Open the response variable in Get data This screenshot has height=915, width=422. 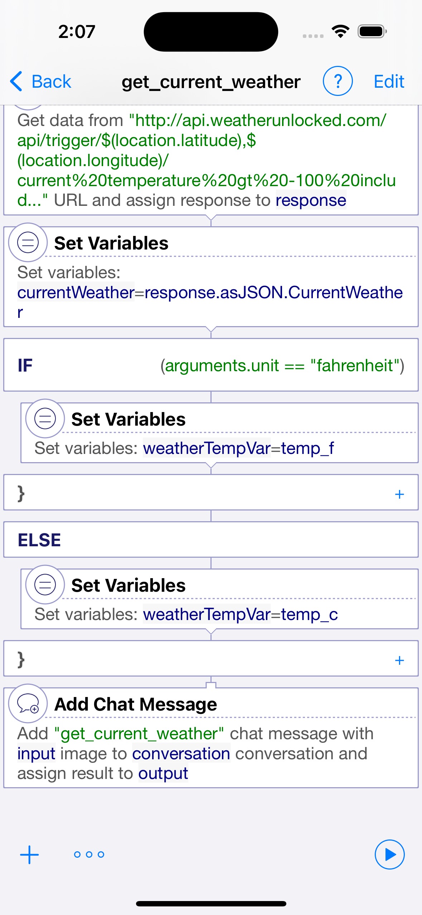[311, 200]
